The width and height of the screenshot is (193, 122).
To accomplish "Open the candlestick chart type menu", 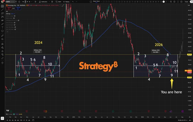I will 35,2.
